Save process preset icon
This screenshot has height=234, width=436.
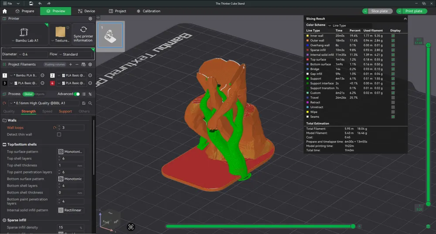point(84,103)
